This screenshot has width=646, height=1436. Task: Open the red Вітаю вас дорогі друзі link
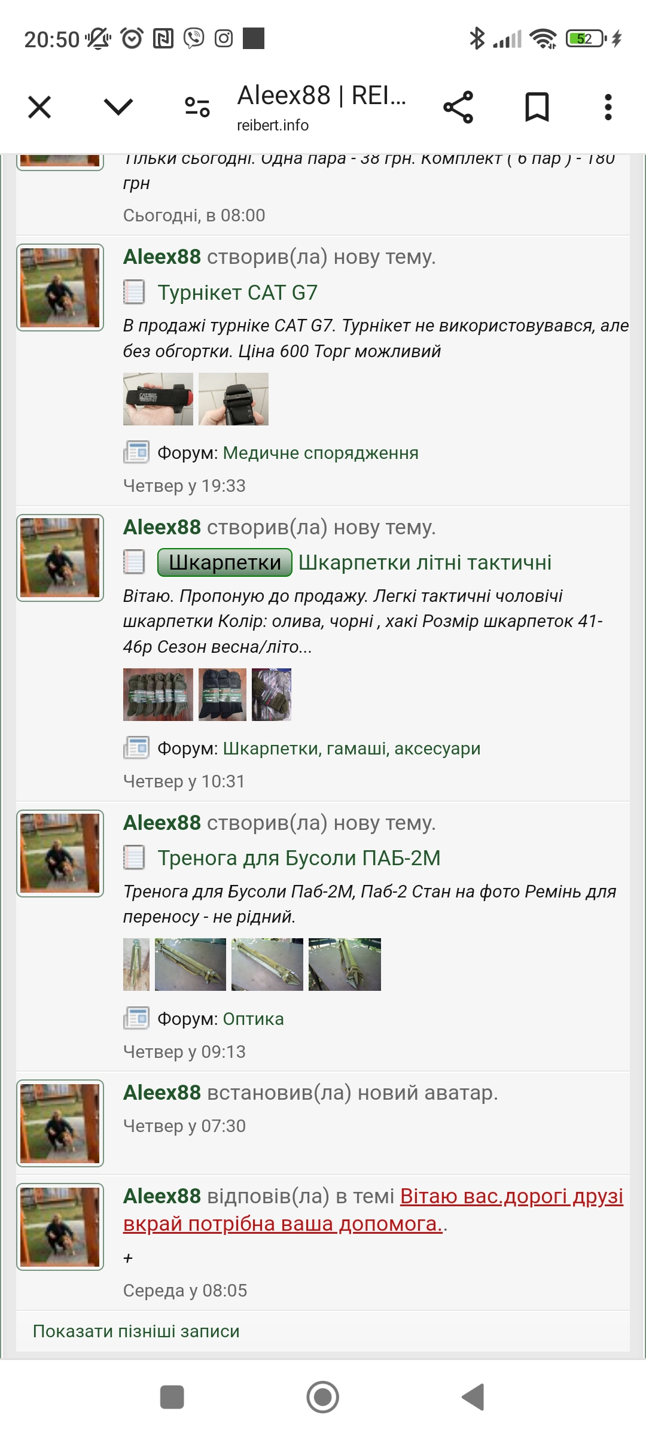click(373, 1210)
